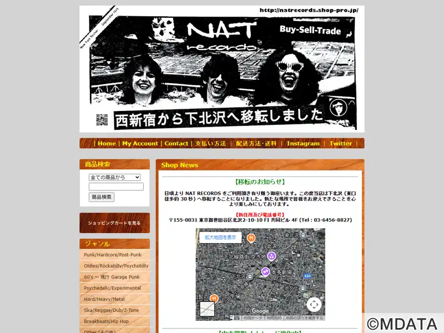Go to My Account page
This screenshot has height=333, width=444.
pos(140,143)
